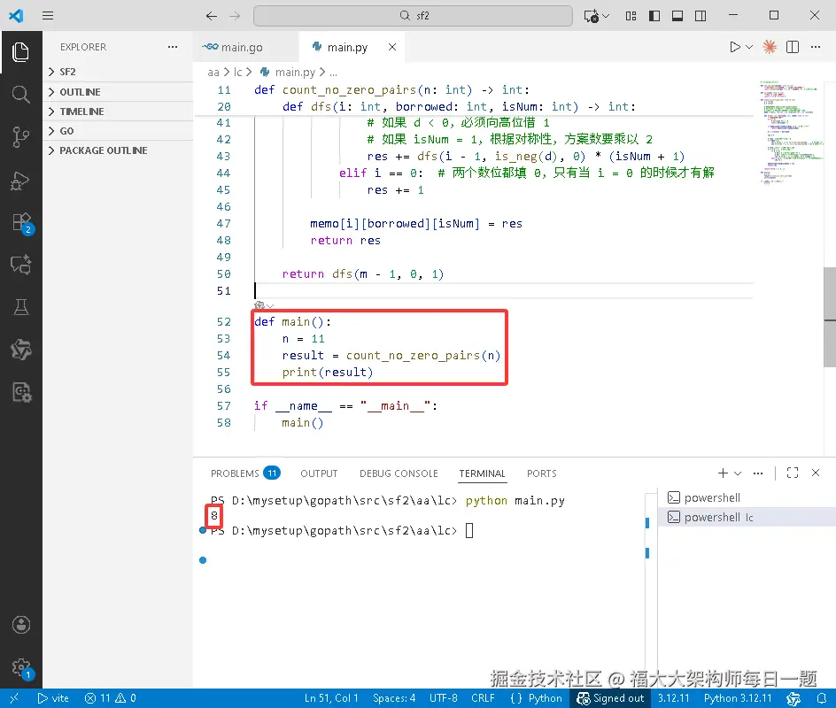Click the CRLF end-of-line selector
Image resolution: width=836 pixels, height=708 pixels.
(x=483, y=698)
